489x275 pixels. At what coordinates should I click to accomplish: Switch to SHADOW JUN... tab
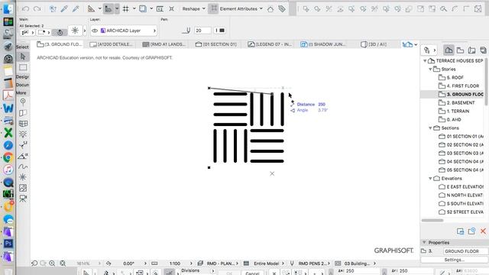[x=322, y=44]
